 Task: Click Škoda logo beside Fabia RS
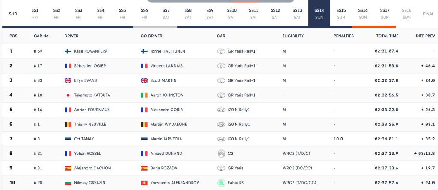(x=221, y=183)
